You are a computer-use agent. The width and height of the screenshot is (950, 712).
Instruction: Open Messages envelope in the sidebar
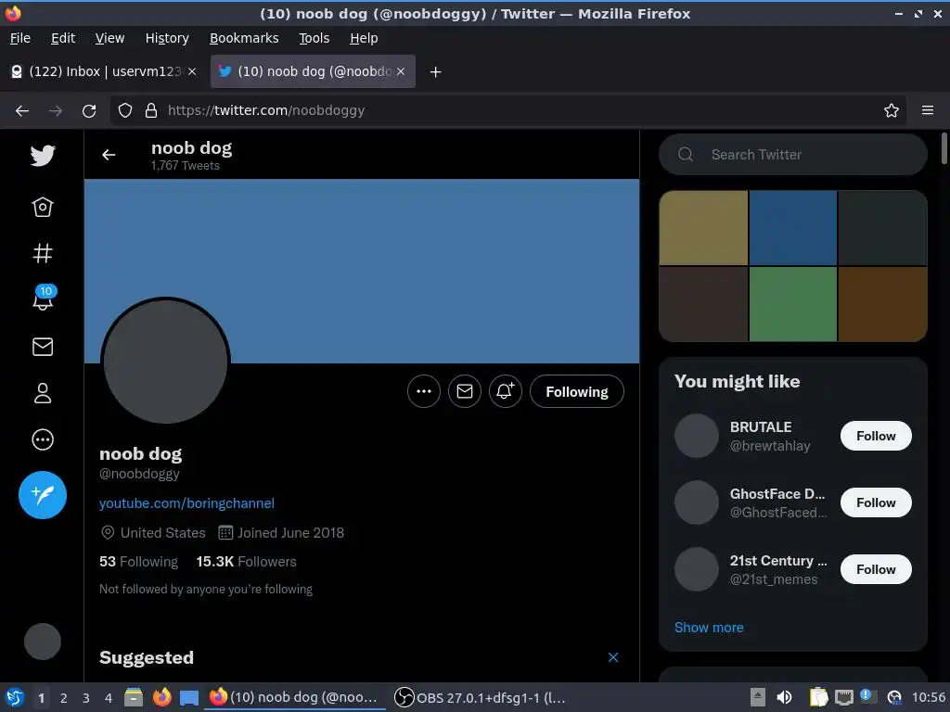coord(43,347)
